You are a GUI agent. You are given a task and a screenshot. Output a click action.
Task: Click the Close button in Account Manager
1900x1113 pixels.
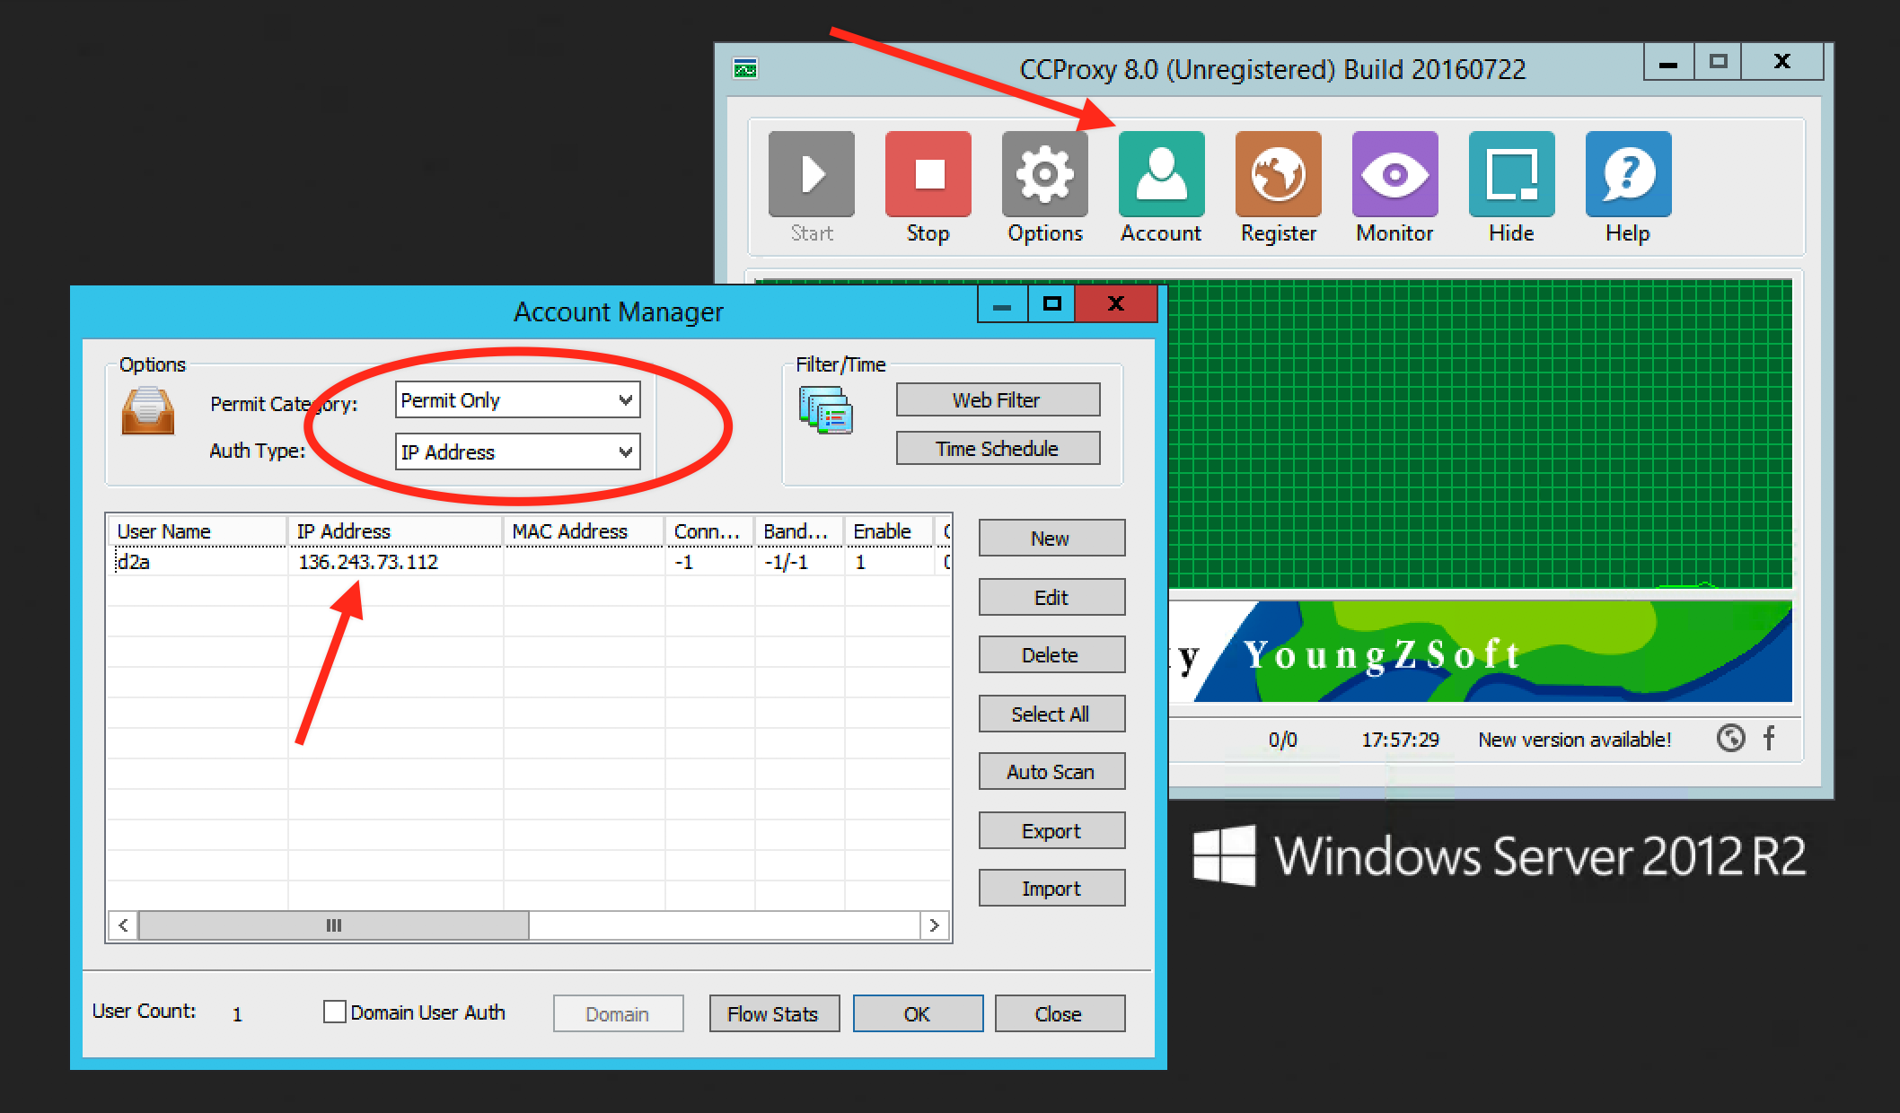click(x=1060, y=1013)
